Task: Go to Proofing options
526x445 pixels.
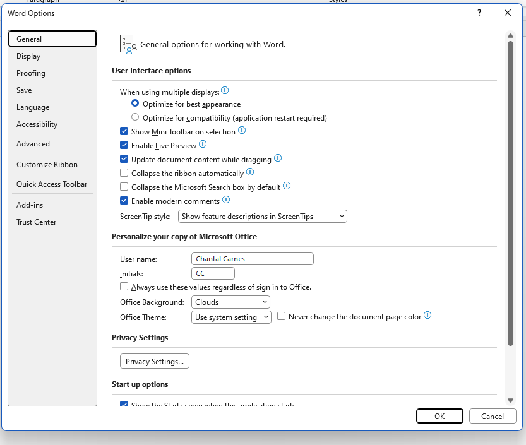Action: 52,73
